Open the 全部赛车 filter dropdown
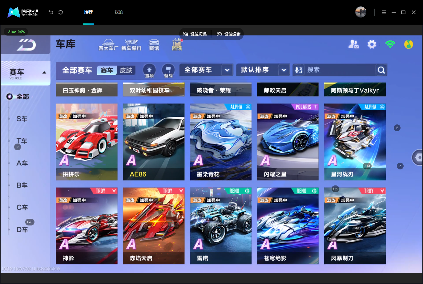 tap(206, 70)
